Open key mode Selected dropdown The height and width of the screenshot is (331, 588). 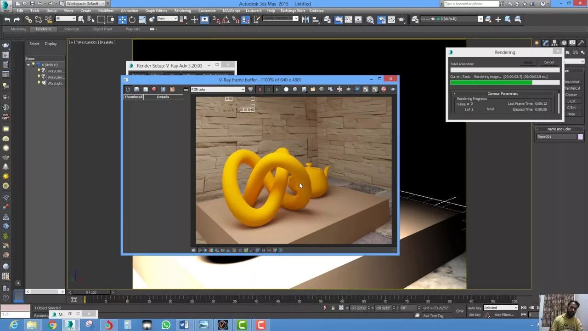pos(501,308)
